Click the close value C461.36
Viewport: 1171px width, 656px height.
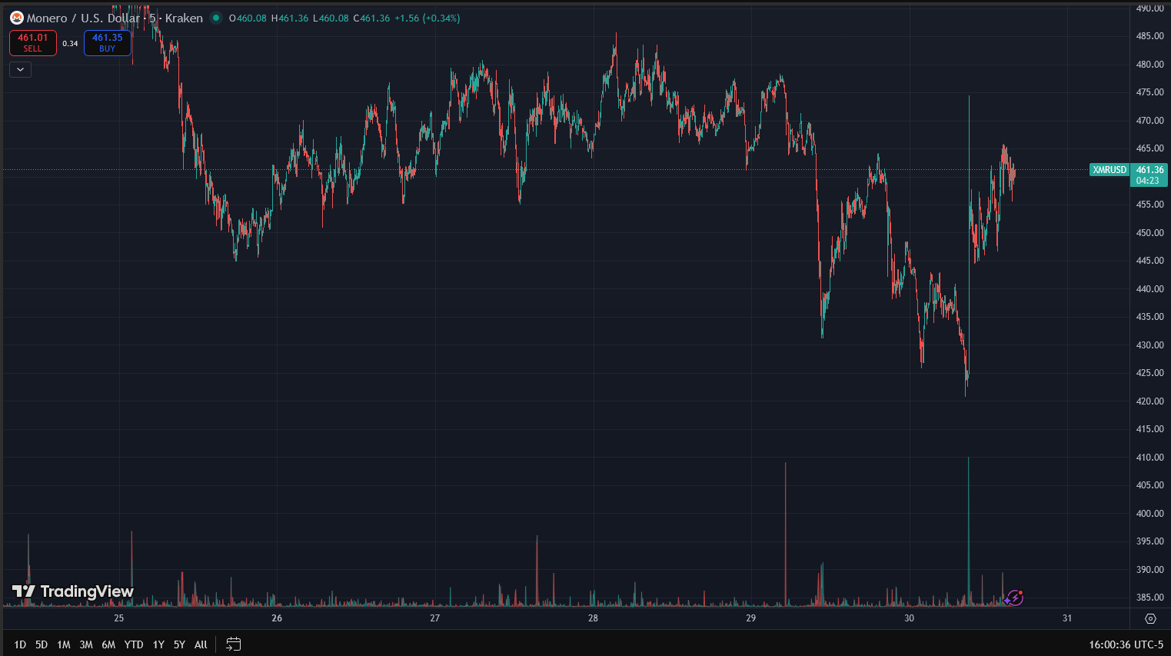pos(371,18)
